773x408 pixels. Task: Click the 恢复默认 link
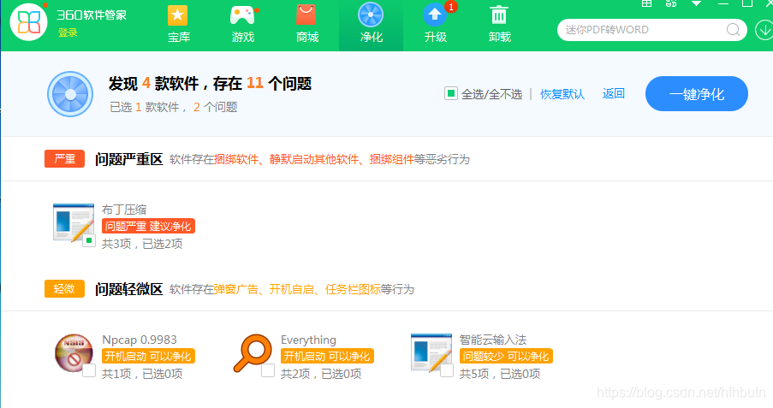point(562,94)
